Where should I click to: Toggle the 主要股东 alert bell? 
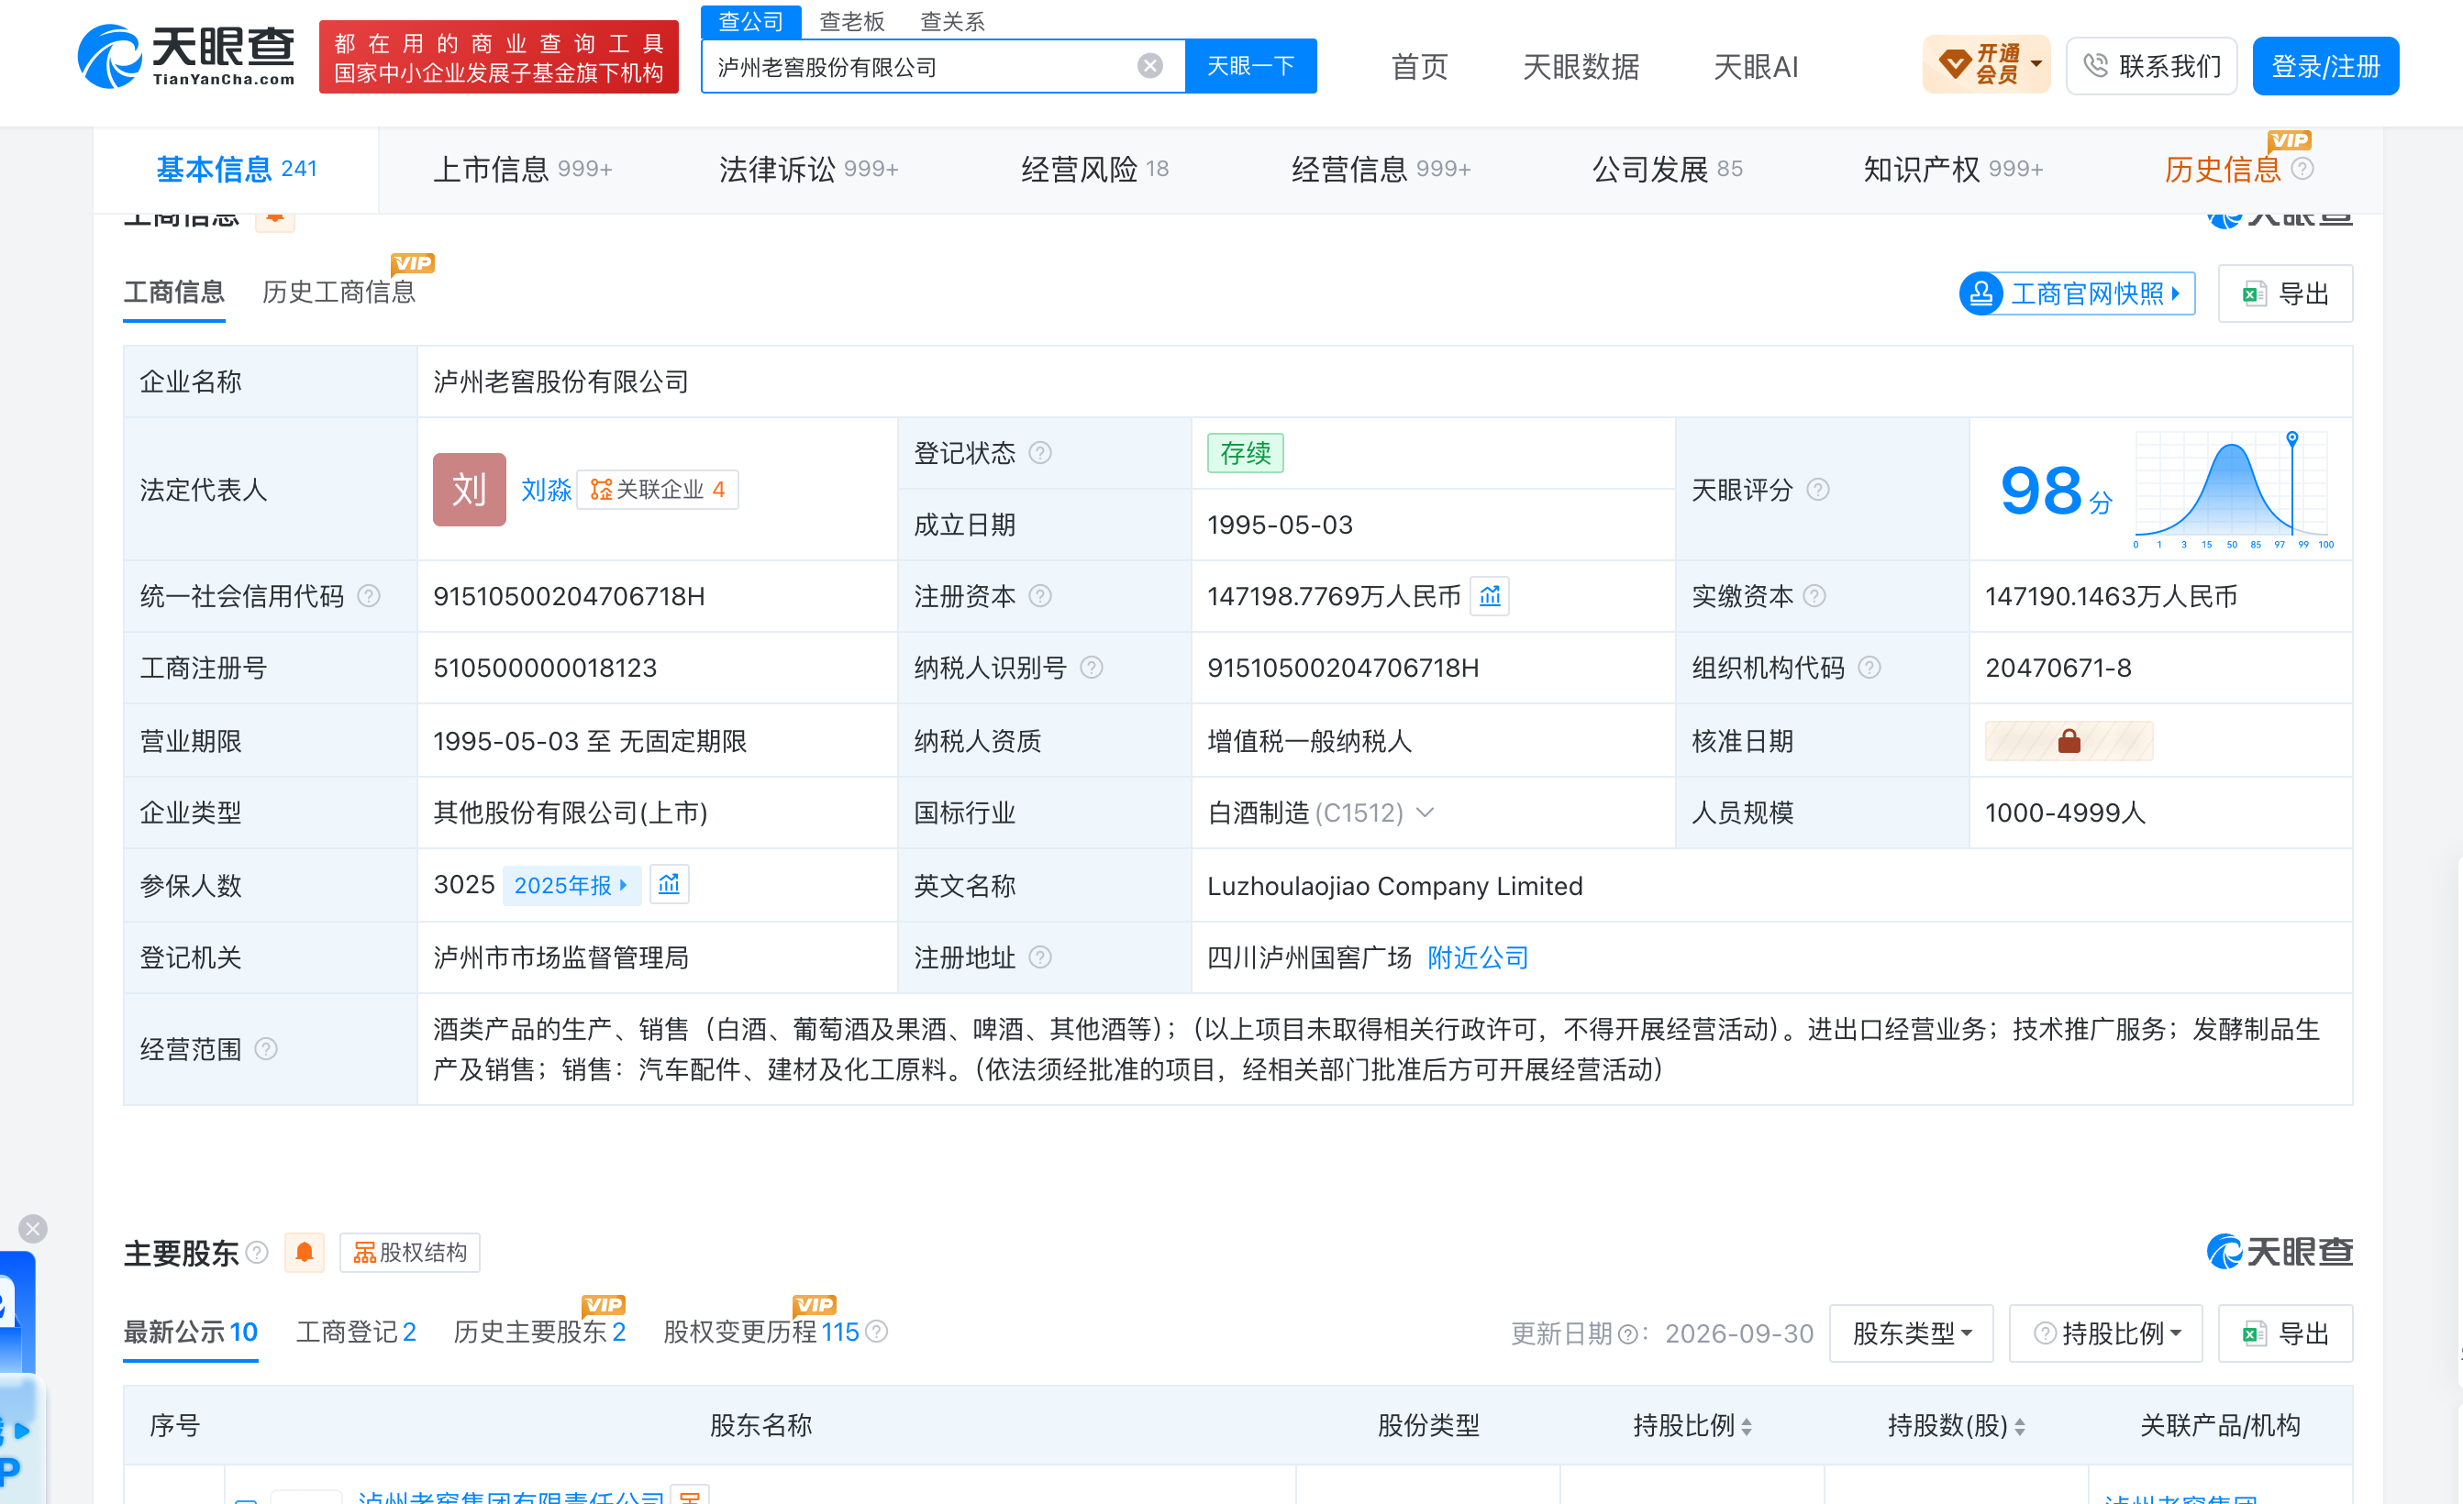pos(304,1252)
